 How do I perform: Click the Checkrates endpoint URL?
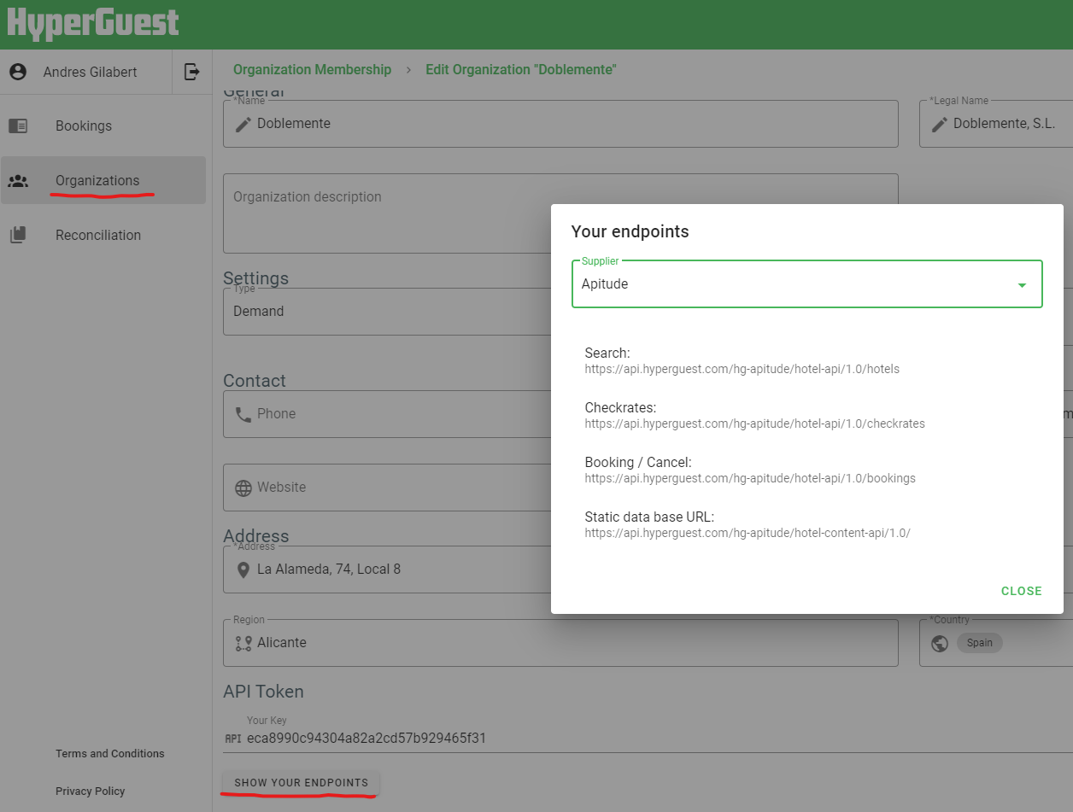[754, 424]
